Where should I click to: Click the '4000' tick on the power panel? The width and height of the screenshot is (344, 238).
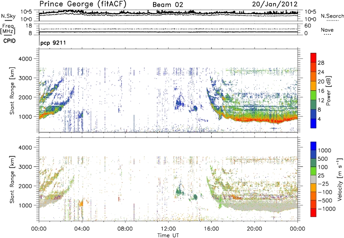tap(25, 59)
